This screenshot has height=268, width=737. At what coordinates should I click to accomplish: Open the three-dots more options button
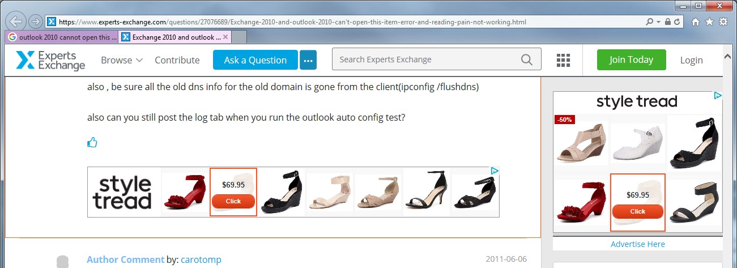coord(308,59)
